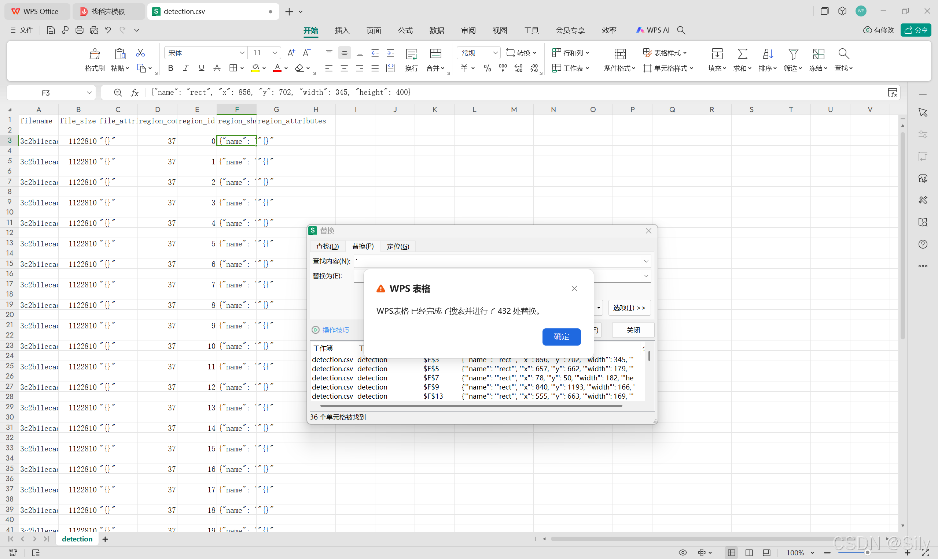Click the Name Box showing F3
This screenshot has width=938, height=559.
(x=46, y=93)
